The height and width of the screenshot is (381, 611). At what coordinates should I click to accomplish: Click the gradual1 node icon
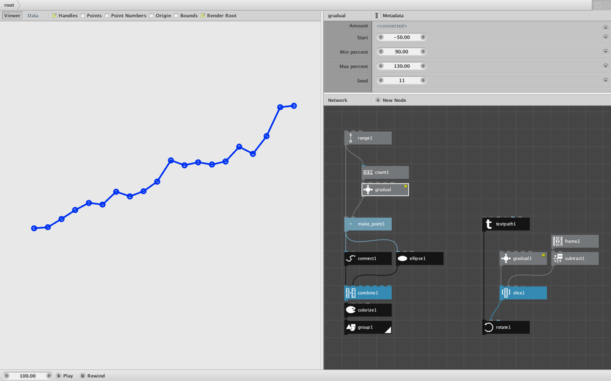506,258
